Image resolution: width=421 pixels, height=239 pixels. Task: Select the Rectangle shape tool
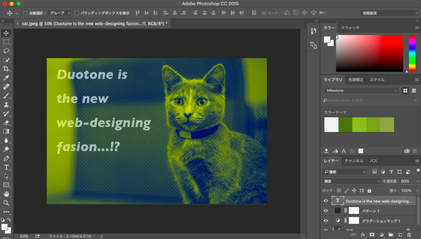coord(6,185)
